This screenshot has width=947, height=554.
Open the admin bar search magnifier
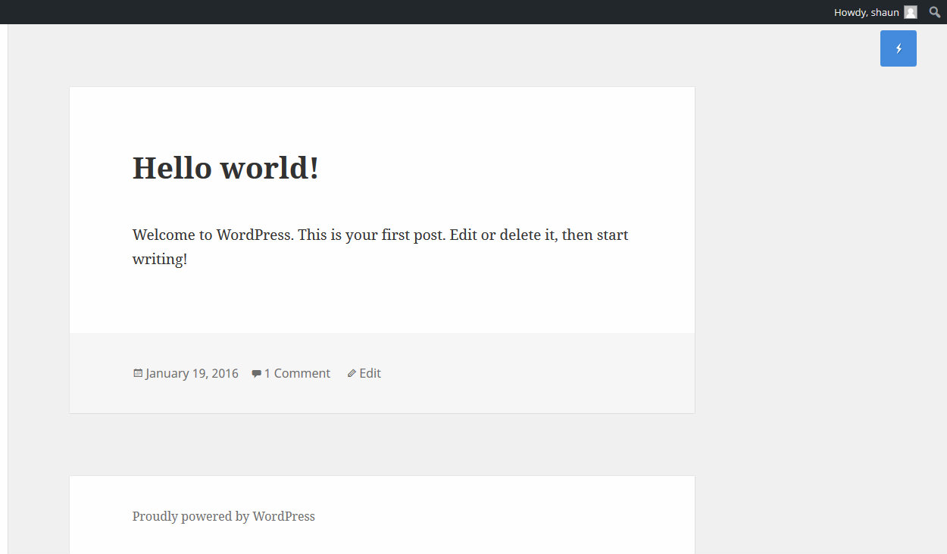(x=935, y=12)
